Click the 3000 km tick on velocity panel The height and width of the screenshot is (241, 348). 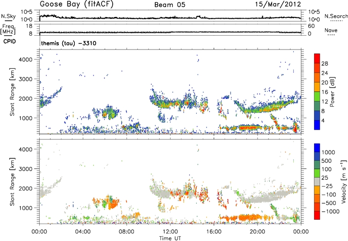point(26,169)
